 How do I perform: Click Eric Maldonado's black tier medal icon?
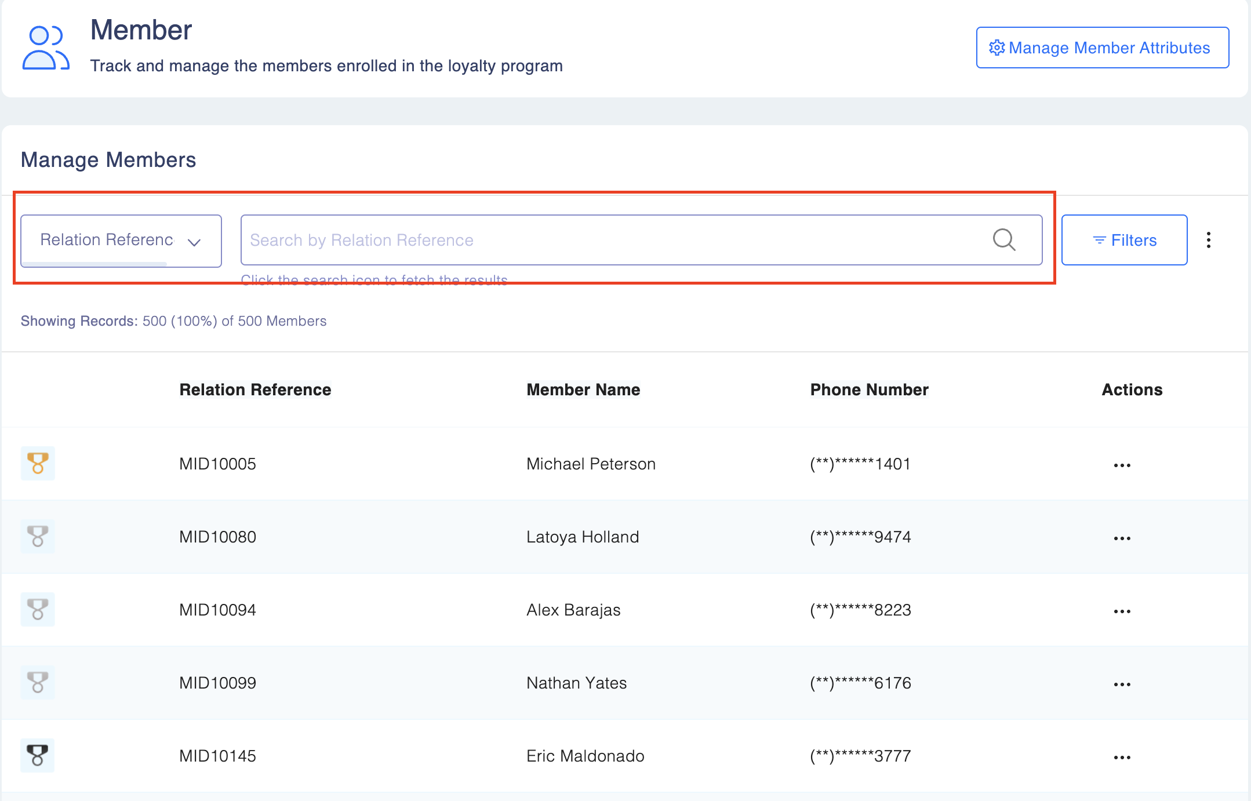(x=38, y=755)
